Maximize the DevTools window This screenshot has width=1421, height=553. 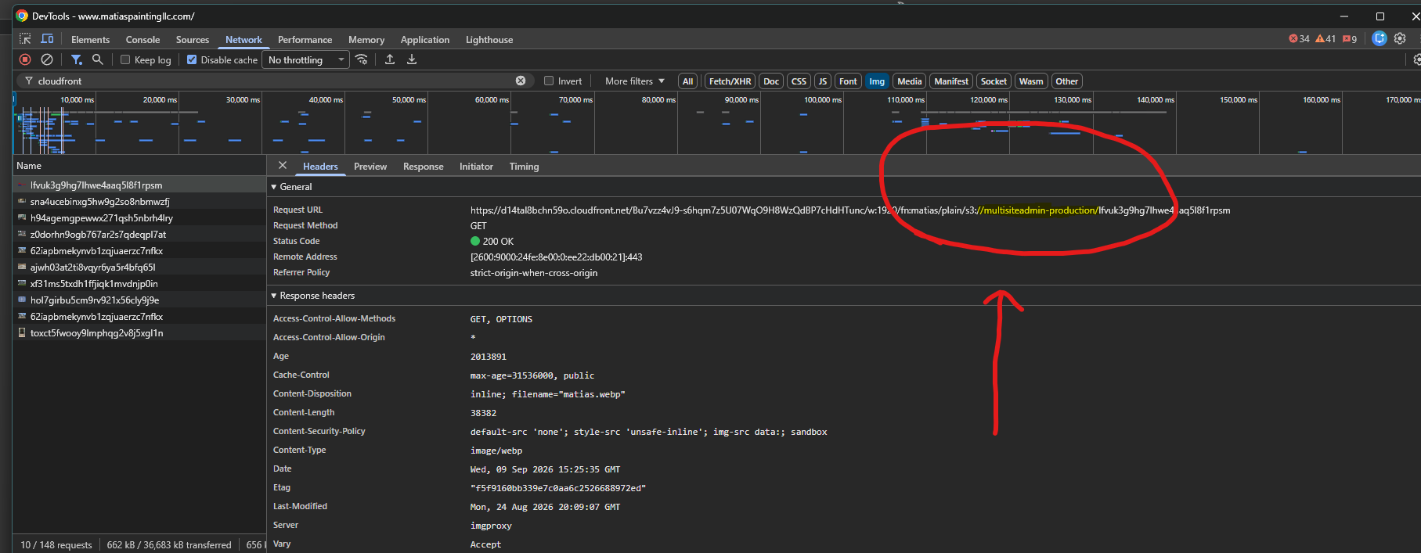click(1380, 16)
